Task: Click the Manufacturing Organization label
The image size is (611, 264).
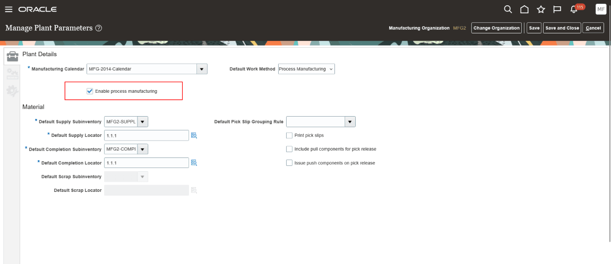Action: [419, 28]
